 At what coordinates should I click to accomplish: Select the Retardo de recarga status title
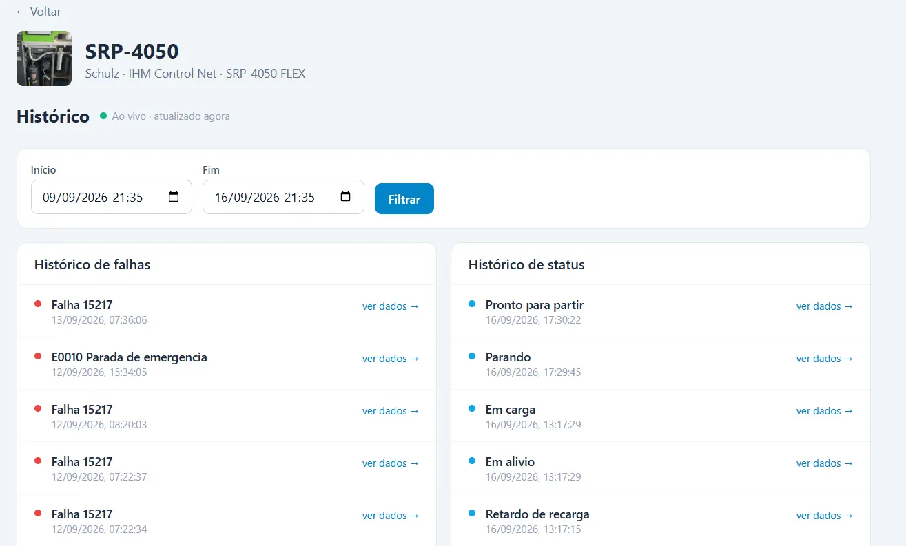tap(537, 514)
